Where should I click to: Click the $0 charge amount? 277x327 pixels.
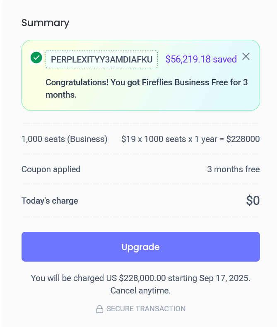(253, 201)
